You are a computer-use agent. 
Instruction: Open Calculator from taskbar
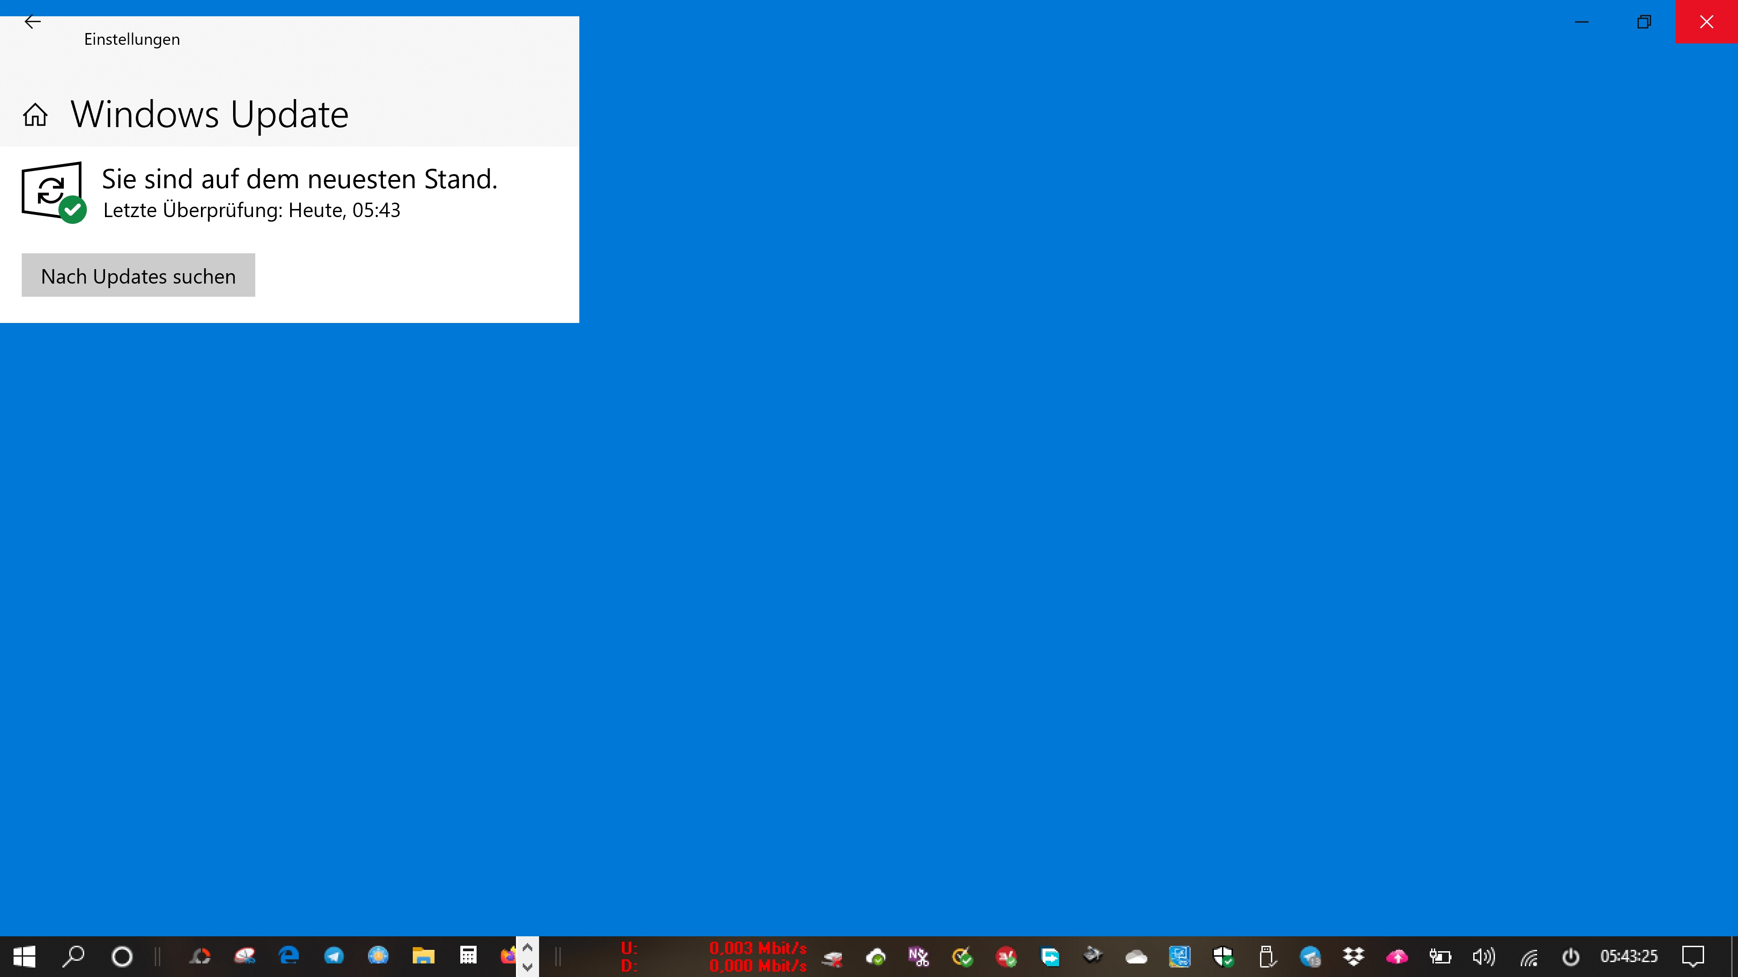point(468,956)
